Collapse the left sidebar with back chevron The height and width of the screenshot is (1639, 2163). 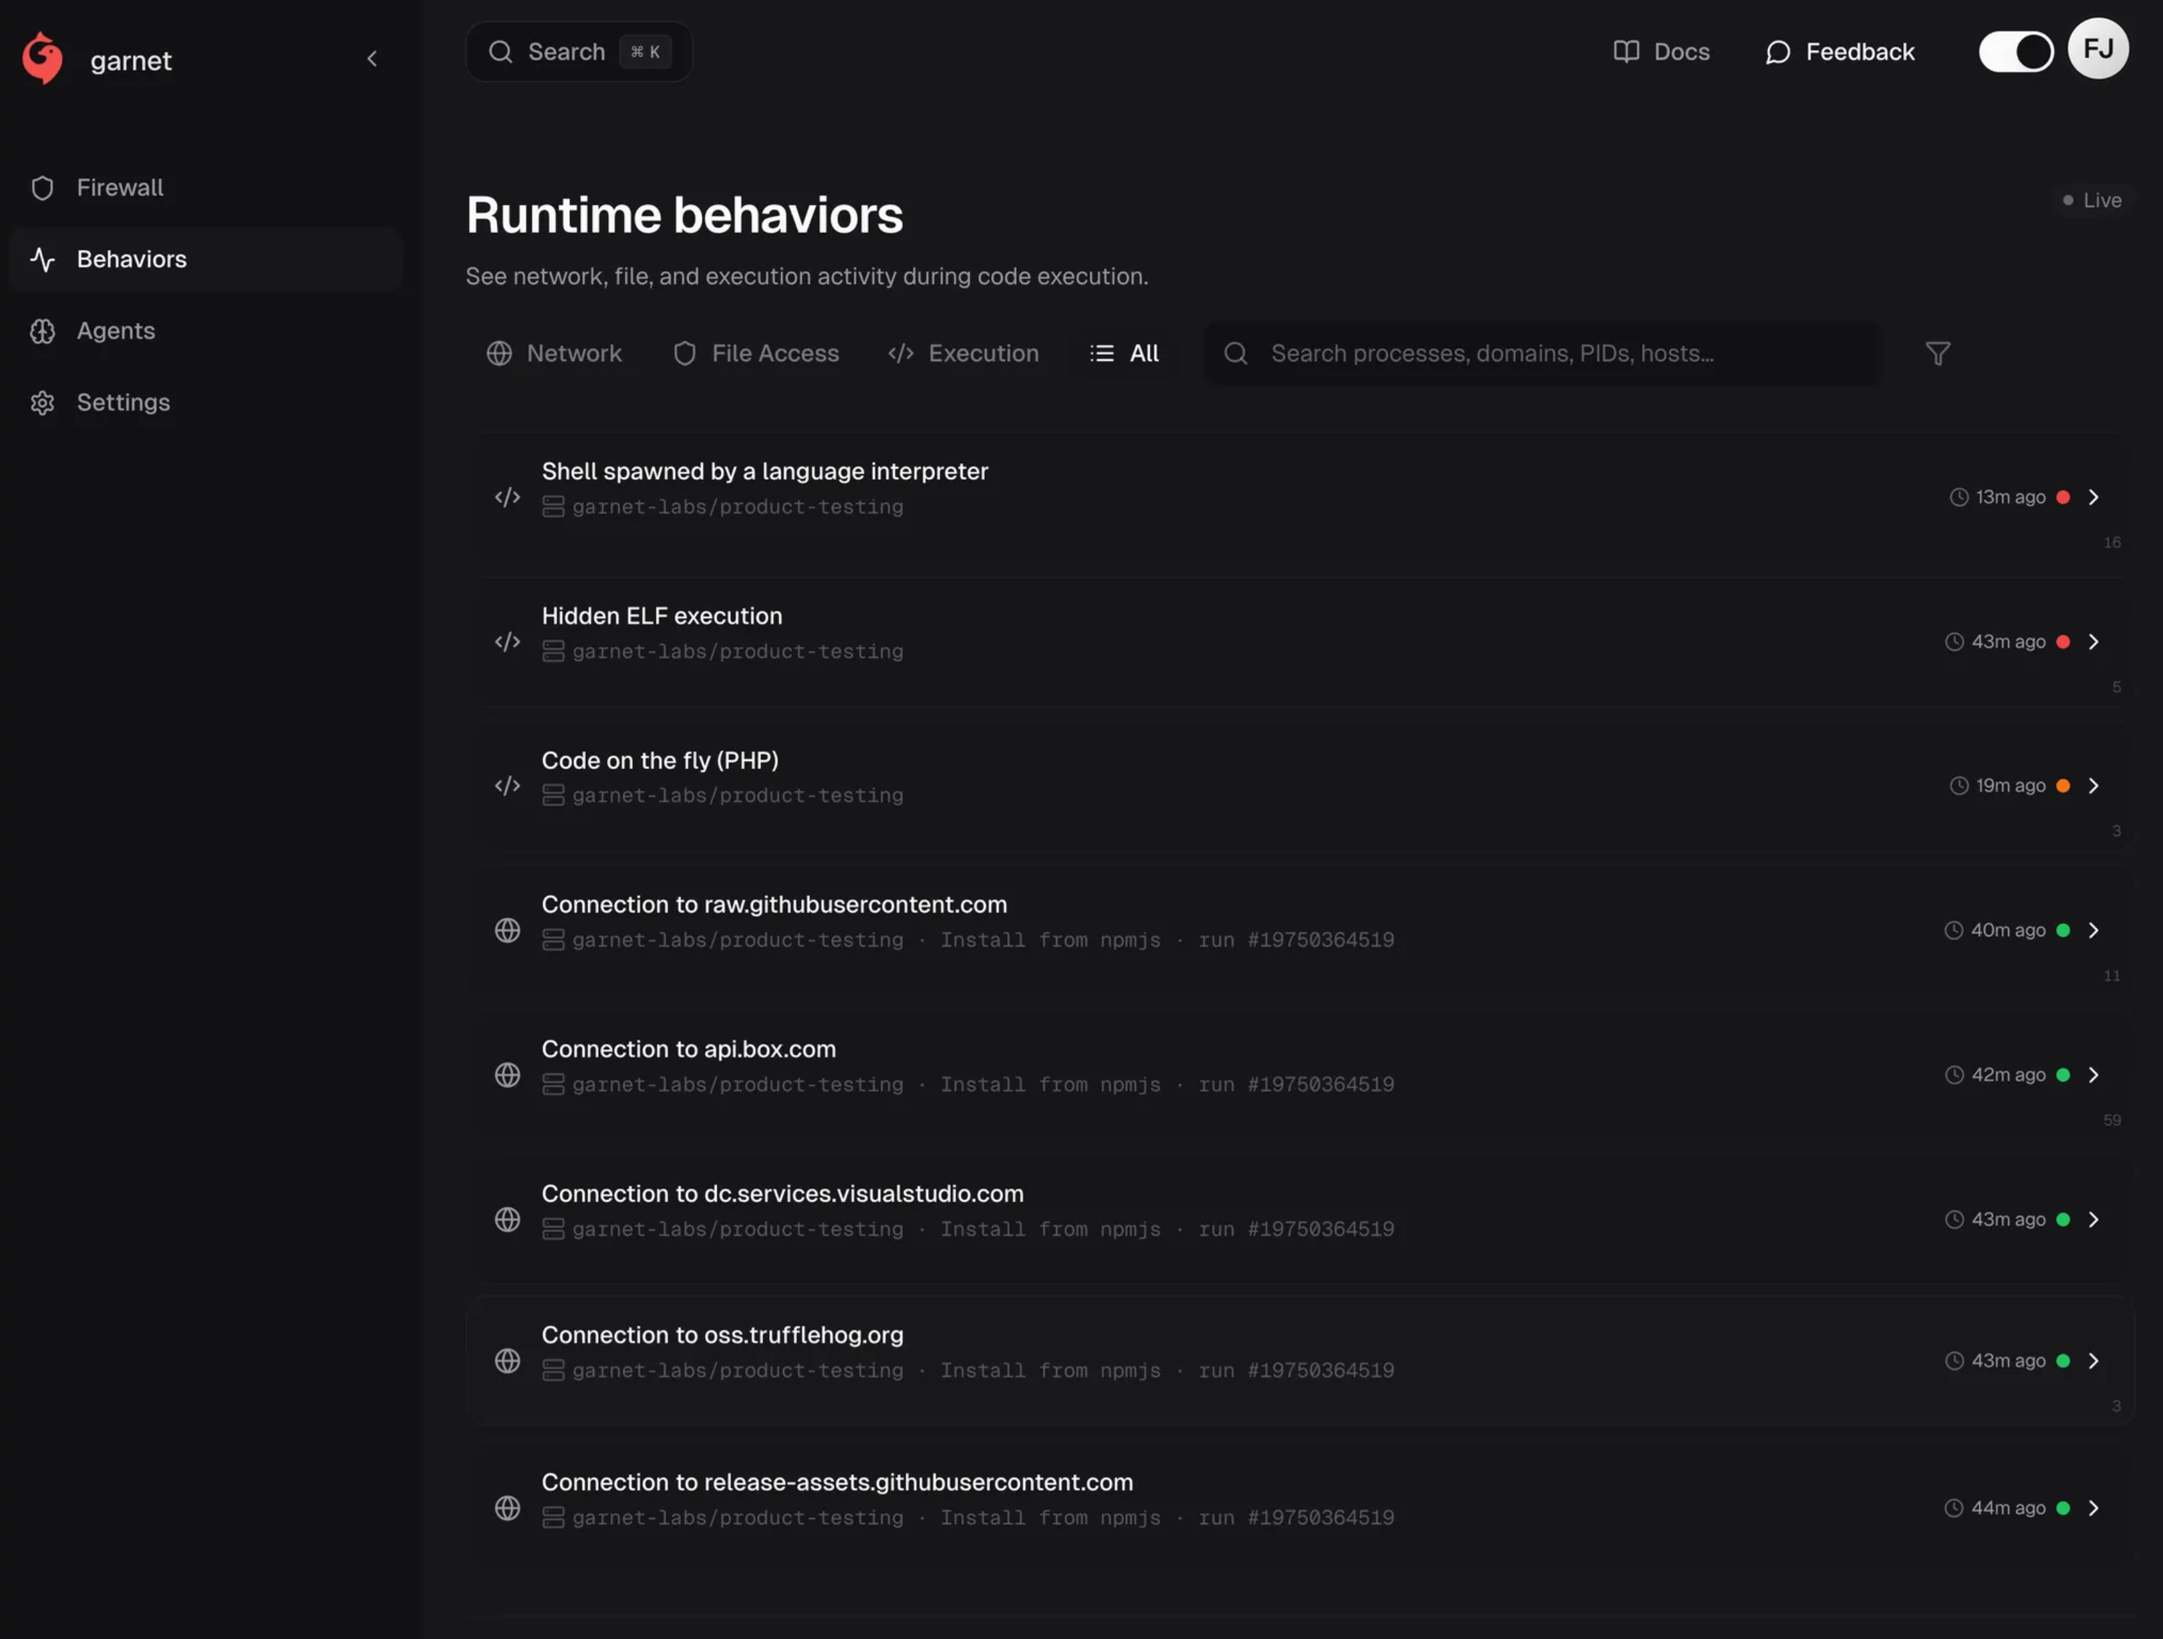click(373, 57)
